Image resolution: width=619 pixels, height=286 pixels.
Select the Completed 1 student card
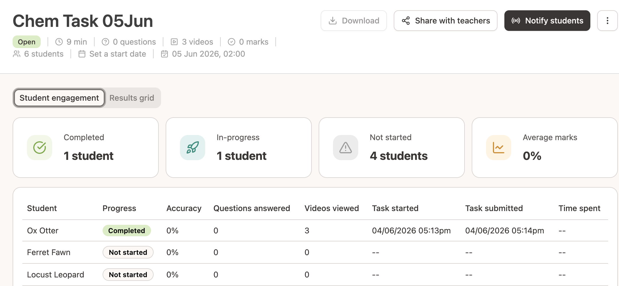pos(86,148)
